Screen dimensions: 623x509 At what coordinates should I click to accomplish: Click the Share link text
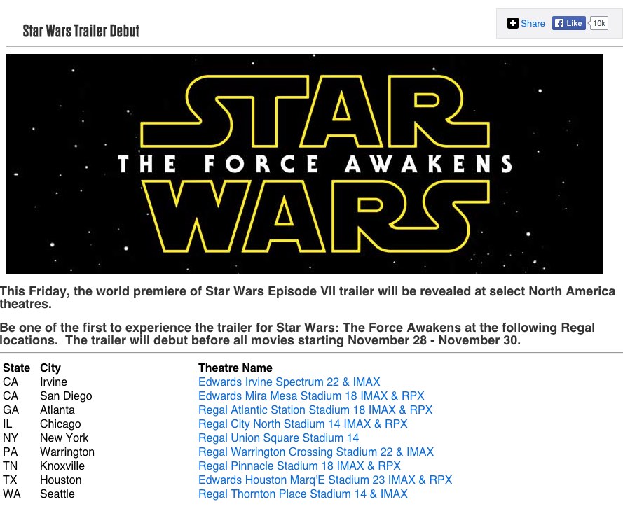tap(533, 23)
